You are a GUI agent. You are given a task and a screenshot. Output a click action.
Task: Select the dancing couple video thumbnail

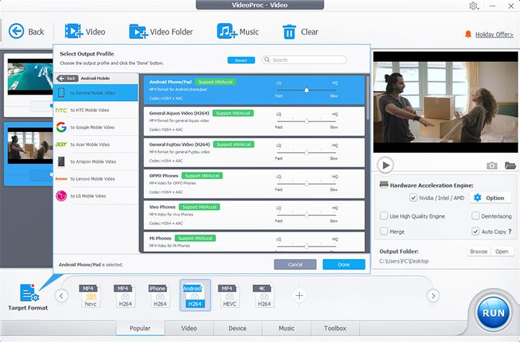(30, 146)
